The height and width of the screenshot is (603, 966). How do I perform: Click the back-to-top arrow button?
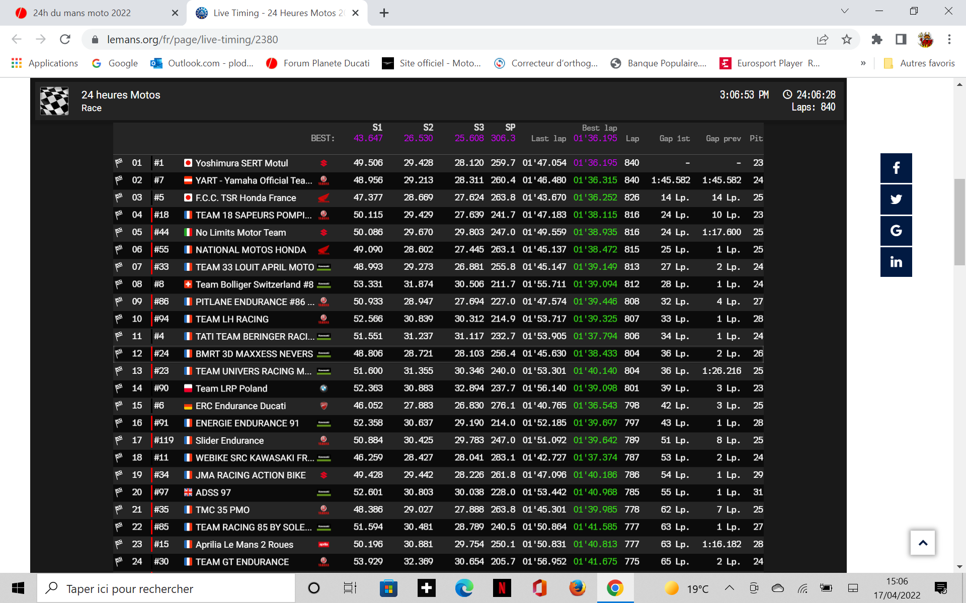tap(923, 543)
